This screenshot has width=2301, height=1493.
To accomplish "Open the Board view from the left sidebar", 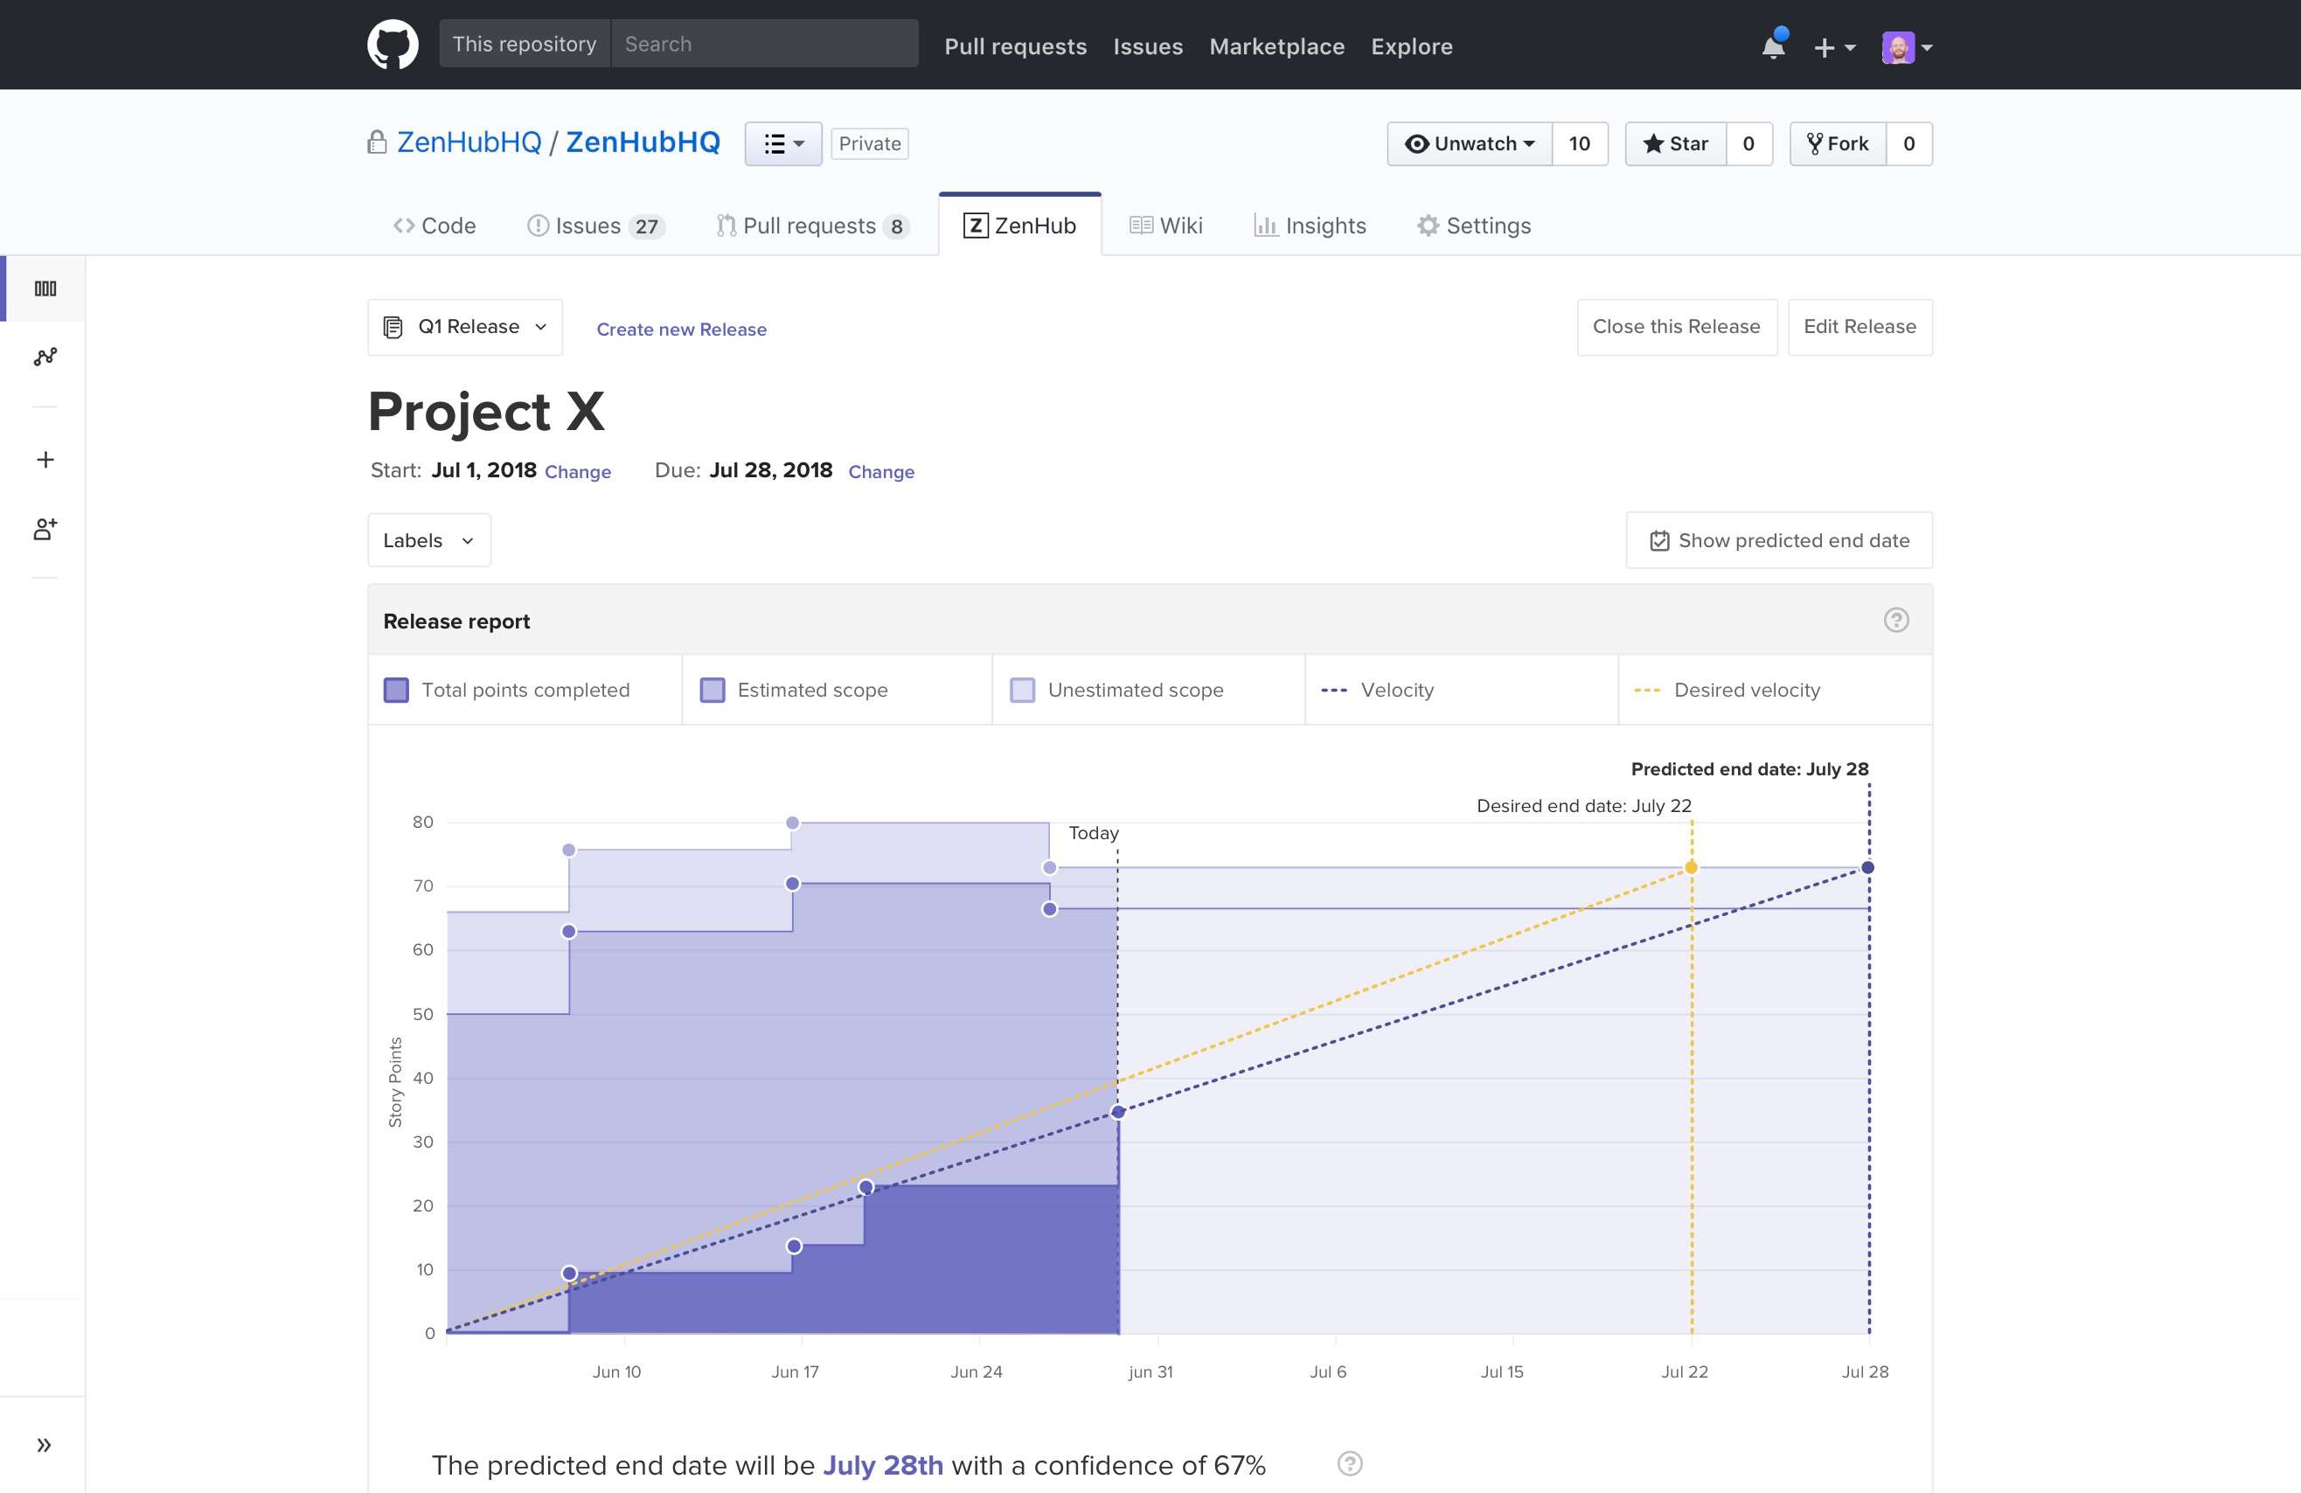I will tap(44, 288).
